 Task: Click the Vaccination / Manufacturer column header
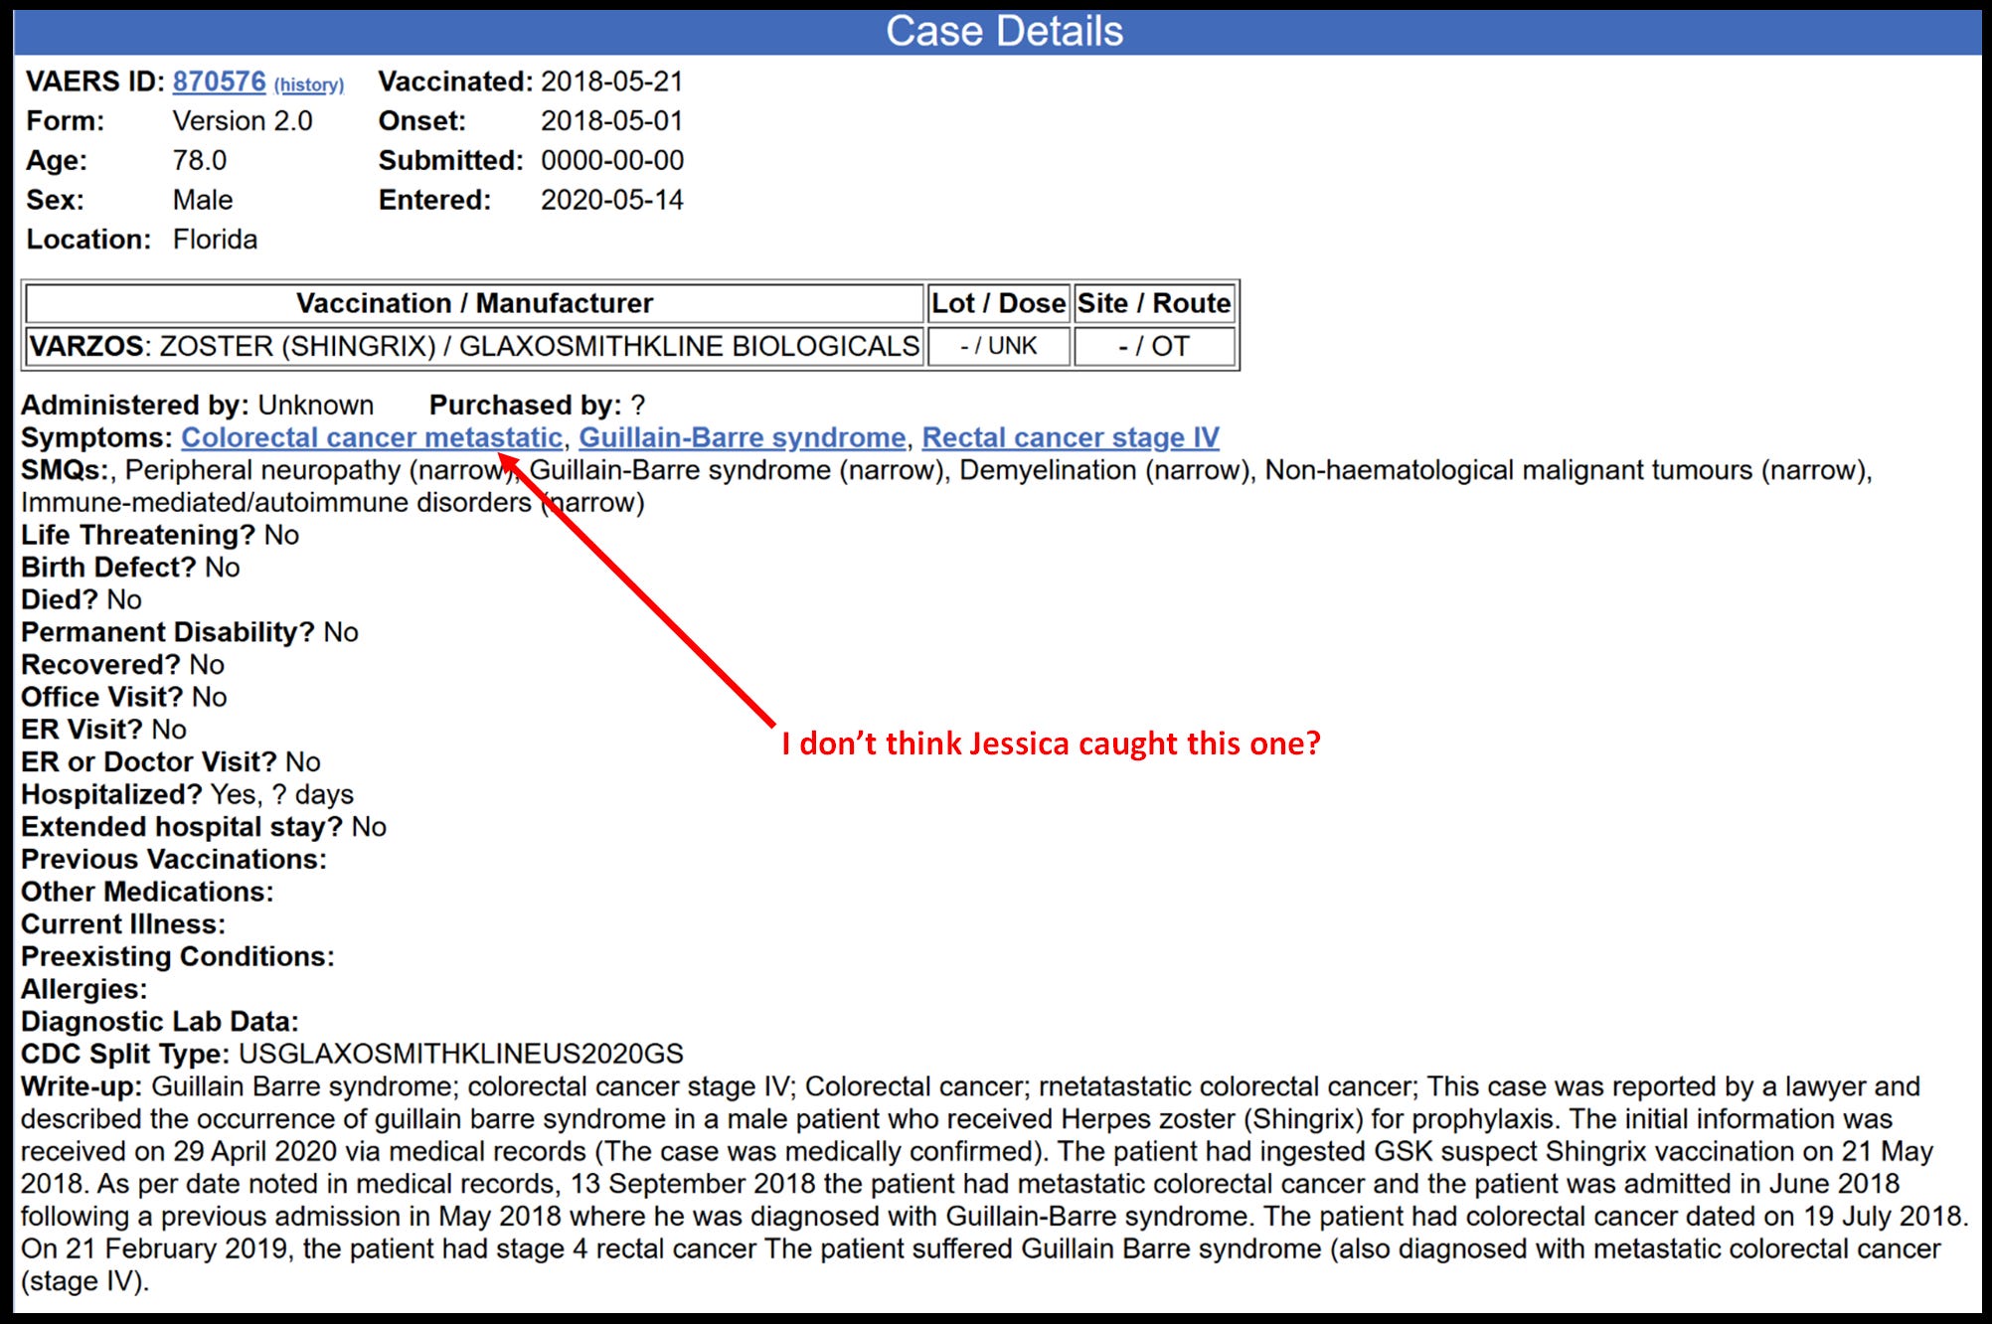[474, 303]
